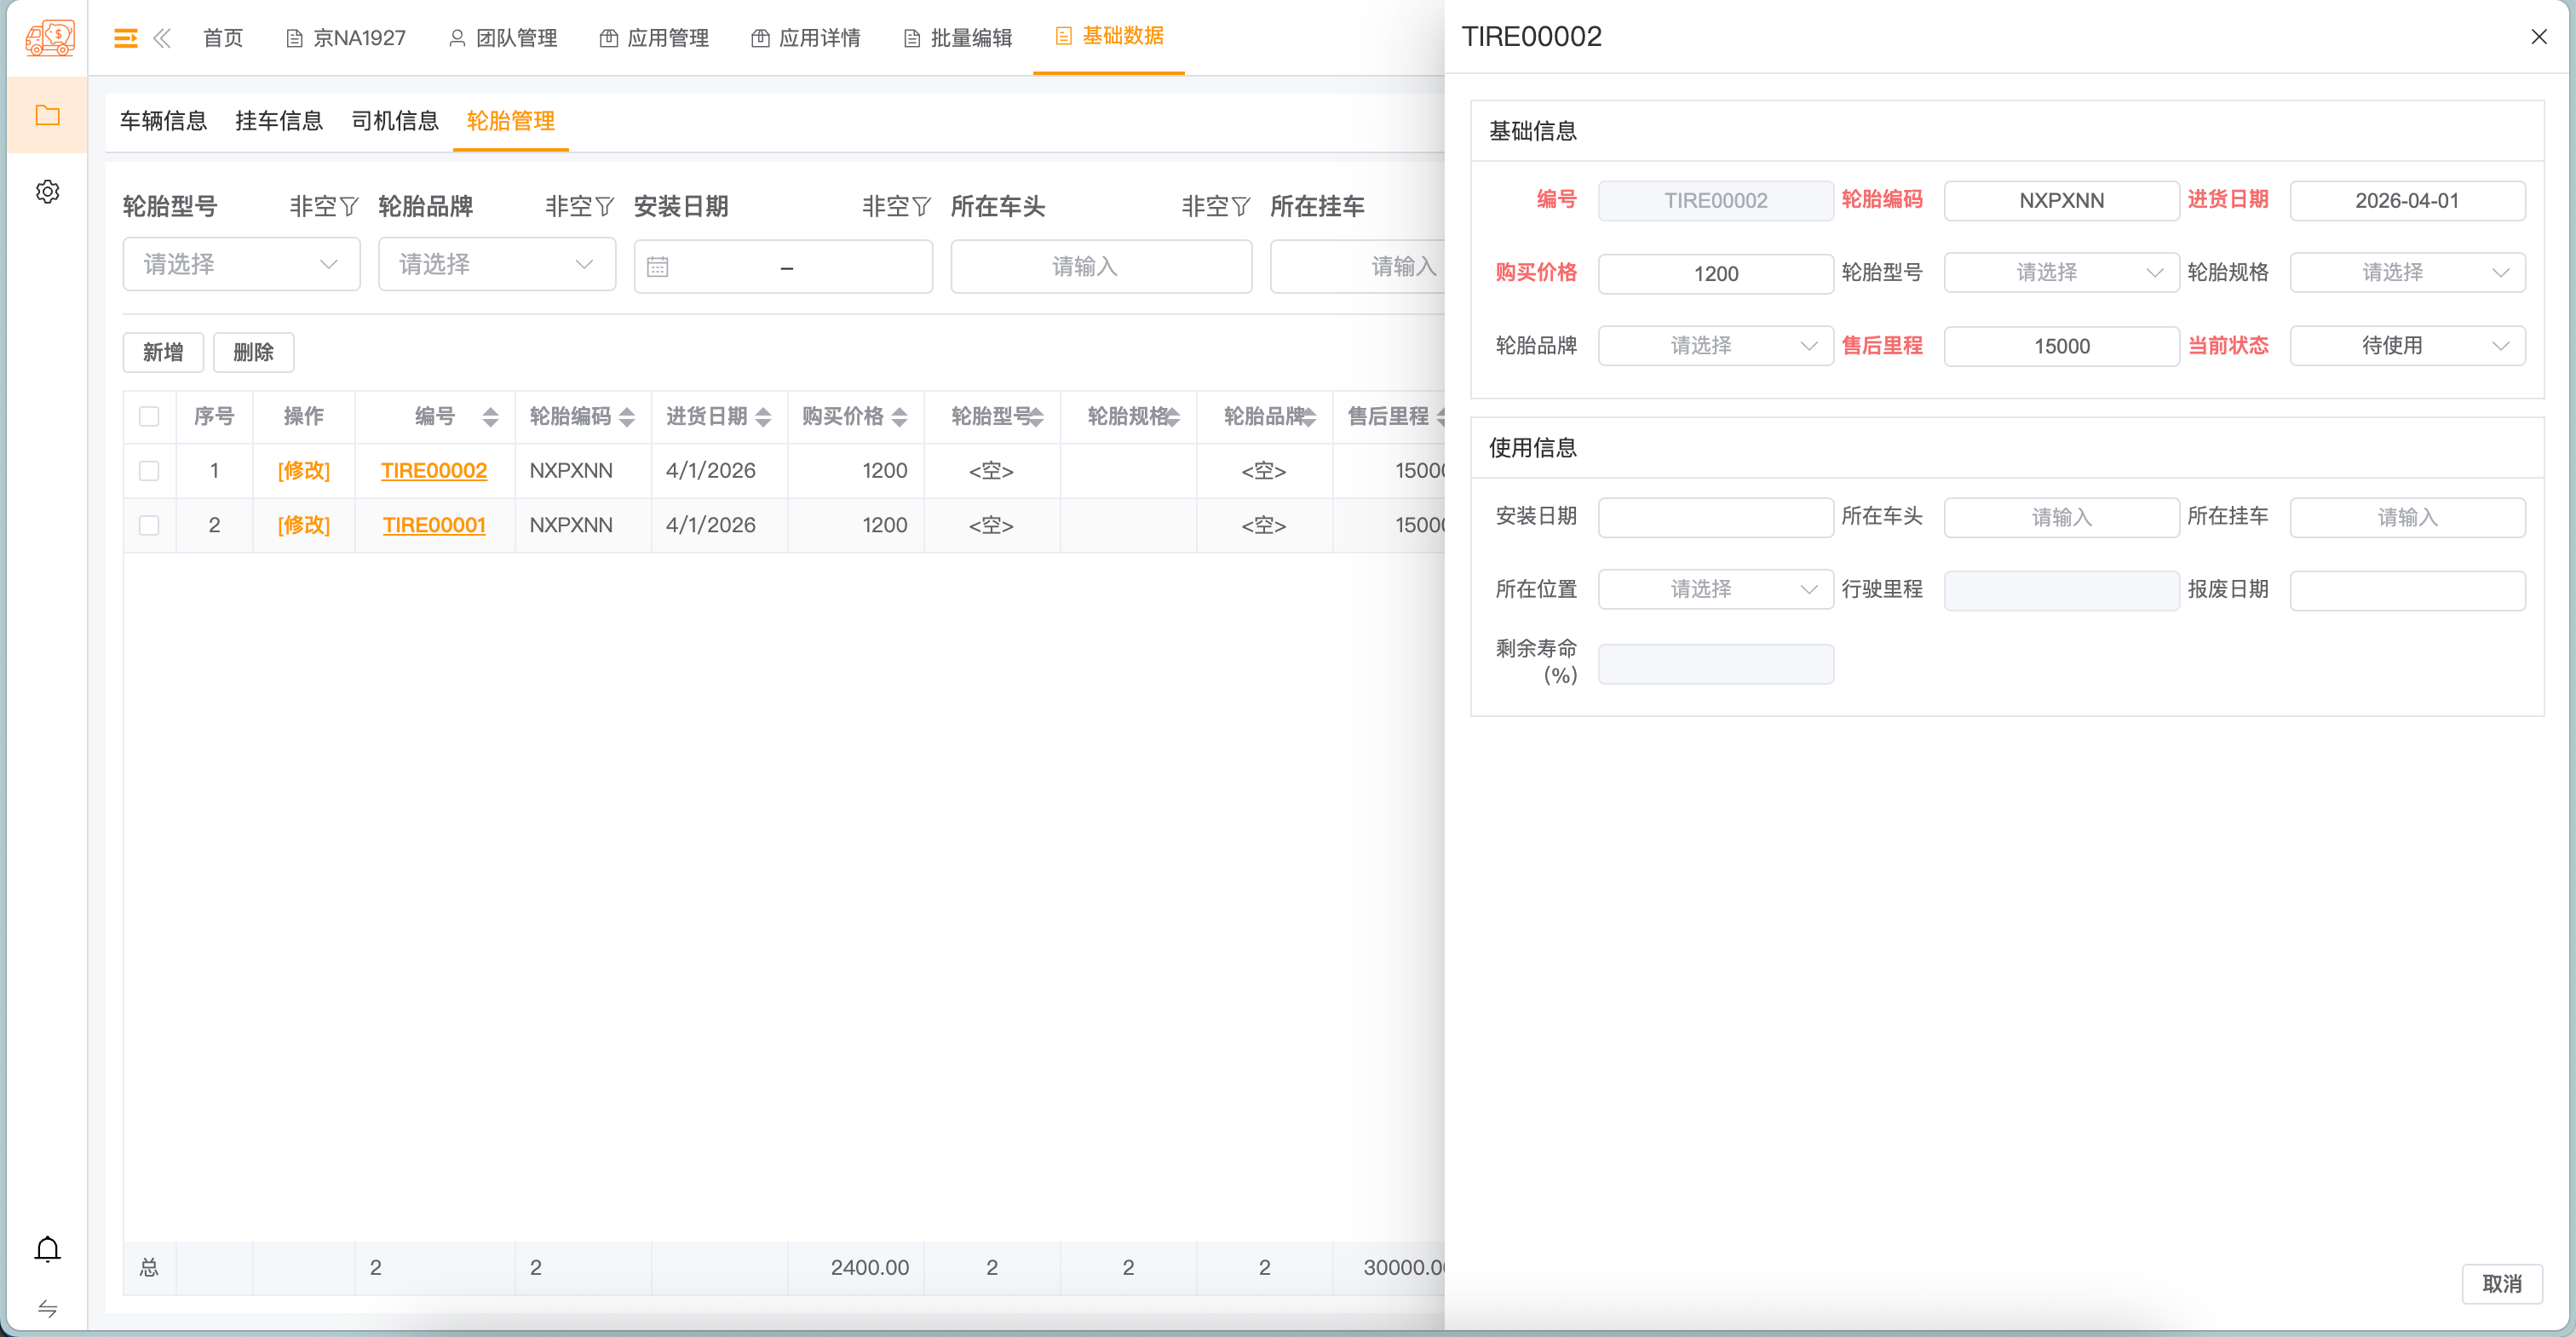This screenshot has width=2576, height=1337.
Task: Open the 当前状态 dropdown showing 待使用
Action: 2407,345
